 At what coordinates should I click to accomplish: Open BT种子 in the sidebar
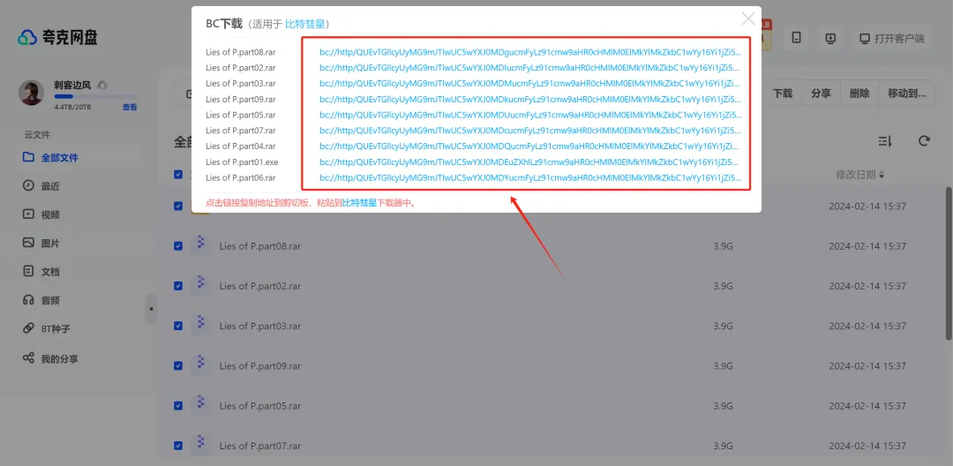click(55, 329)
